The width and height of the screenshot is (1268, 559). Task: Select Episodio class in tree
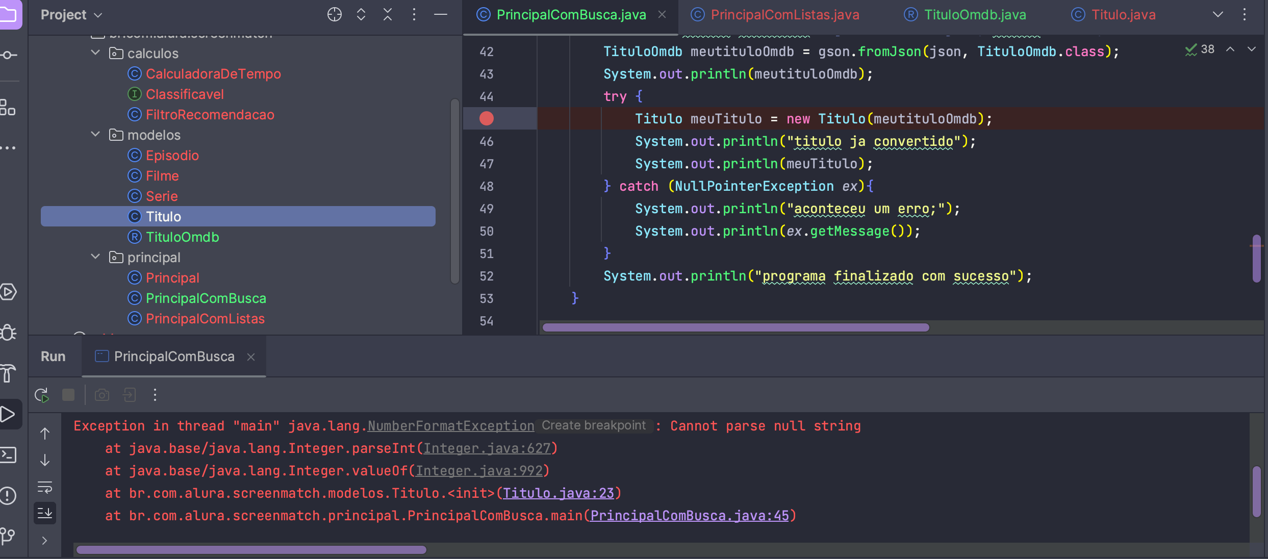[x=172, y=156]
